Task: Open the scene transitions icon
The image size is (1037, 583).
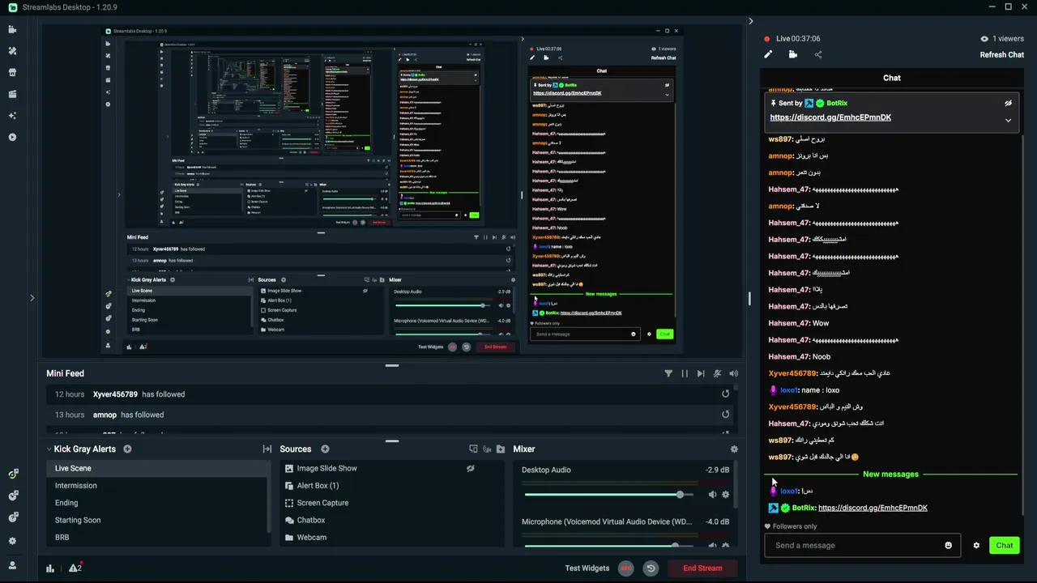Action: click(x=267, y=449)
